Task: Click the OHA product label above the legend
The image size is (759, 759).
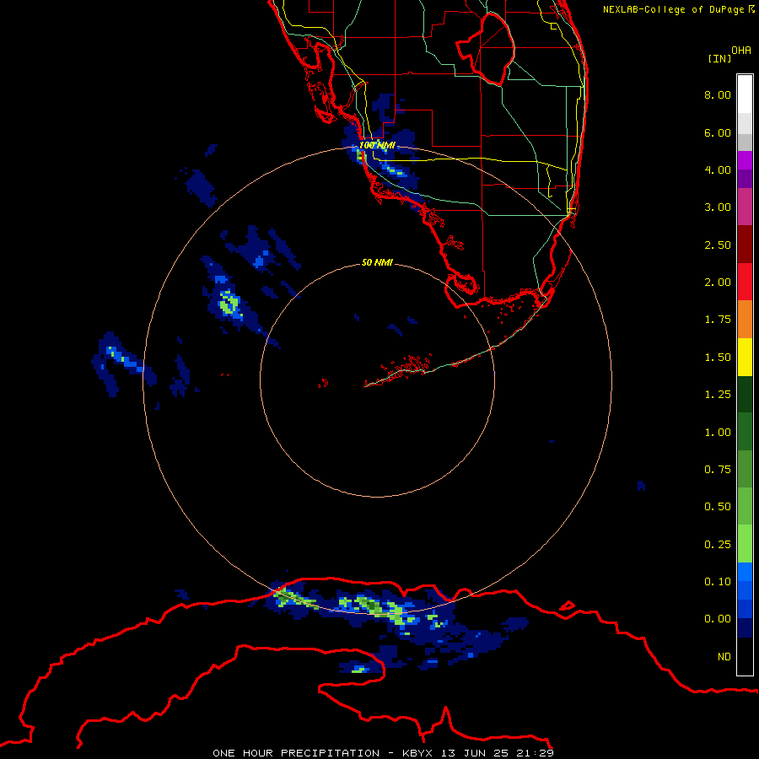Action: tap(741, 50)
